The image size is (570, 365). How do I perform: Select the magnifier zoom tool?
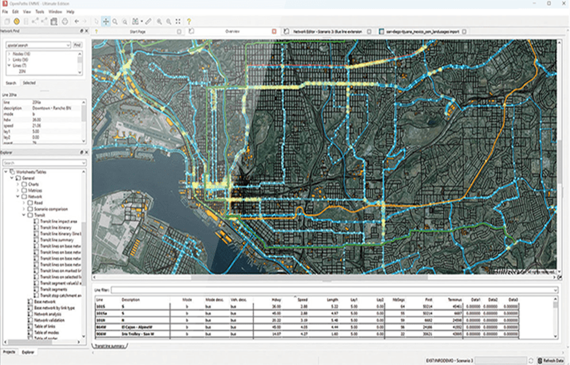pyautogui.click(x=115, y=21)
